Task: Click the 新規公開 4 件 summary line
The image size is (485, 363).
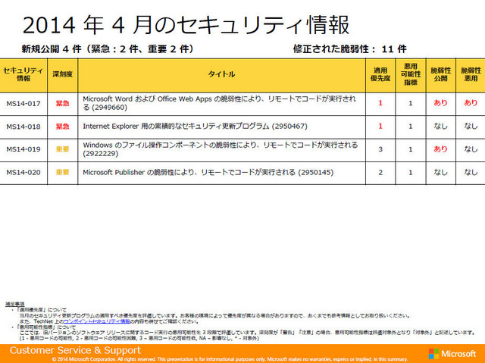Action: point(108,49)
